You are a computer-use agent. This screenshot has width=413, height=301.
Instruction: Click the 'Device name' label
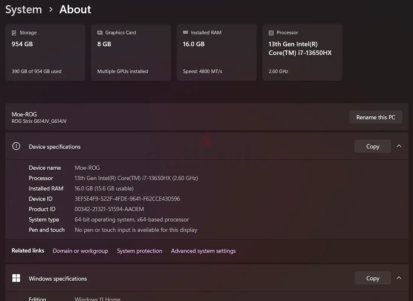pos(45,168)
